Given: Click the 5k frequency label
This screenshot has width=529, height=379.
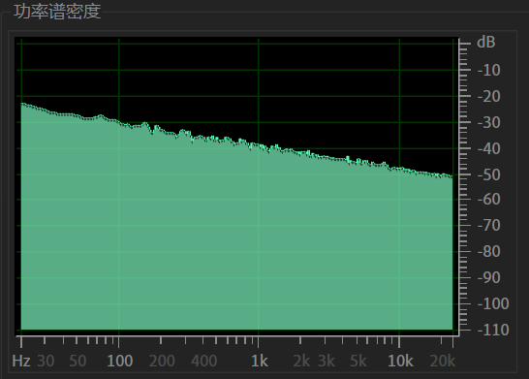Looking at the screenshot, I should [358, 362].
